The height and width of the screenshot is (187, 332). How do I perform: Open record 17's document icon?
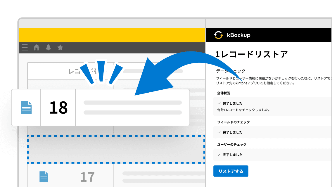click(43, 176)
